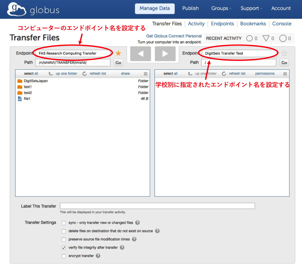302x268 pixels.
Task: Click Go button beside left path
Action: [118, 63]
